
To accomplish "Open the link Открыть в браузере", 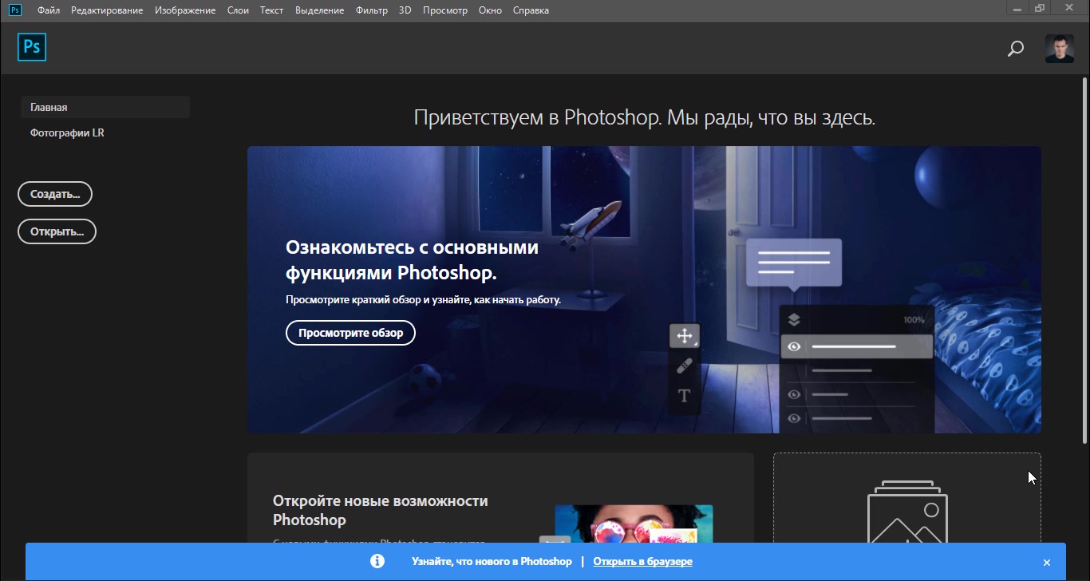I will [x=642, y=562].
